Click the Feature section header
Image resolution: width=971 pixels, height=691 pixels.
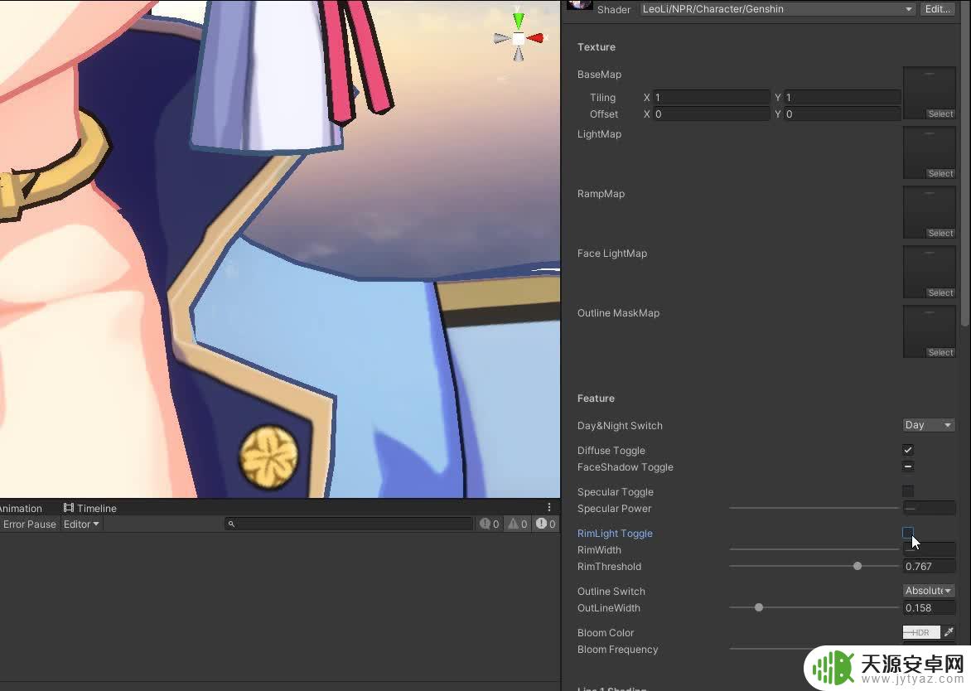click(x=596, y=399)
